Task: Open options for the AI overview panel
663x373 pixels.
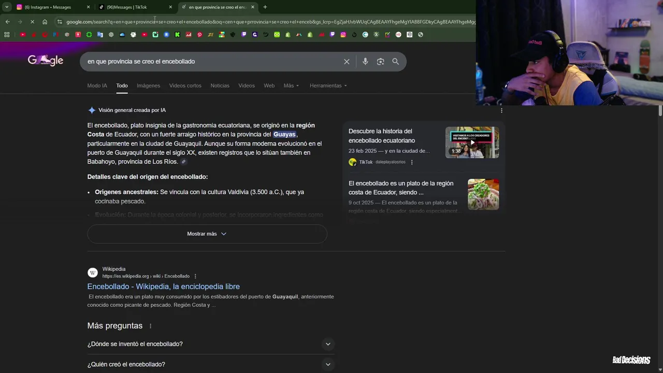Action: pos(501,110)
